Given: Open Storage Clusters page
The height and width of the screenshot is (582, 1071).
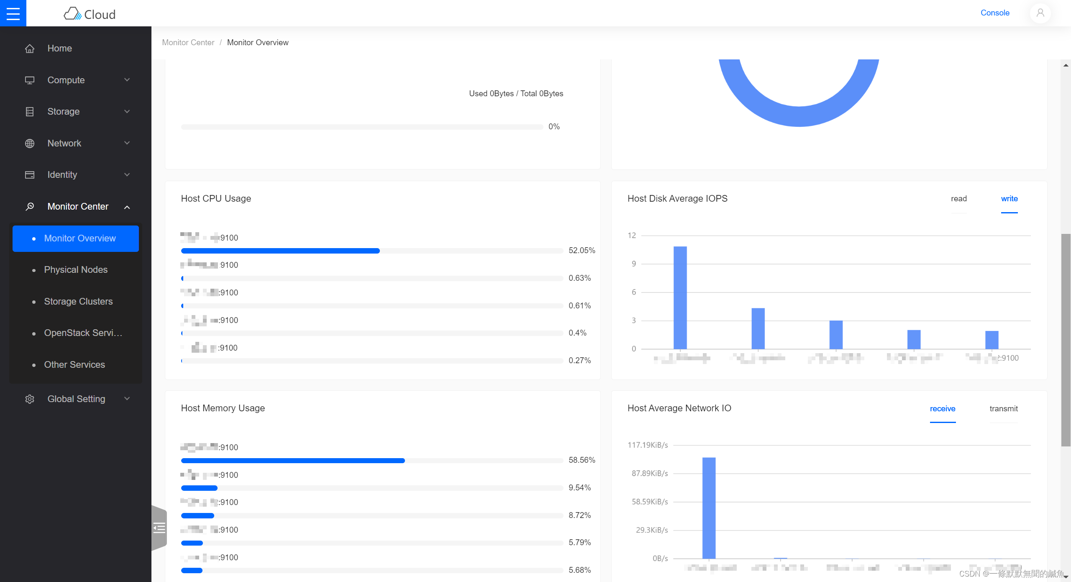Looking at the screenshot, I should tap(76, 302).
